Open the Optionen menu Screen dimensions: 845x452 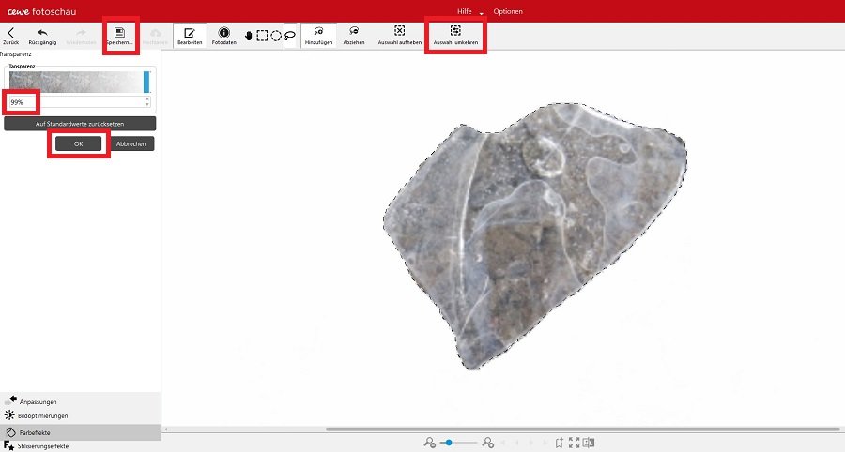508,11
